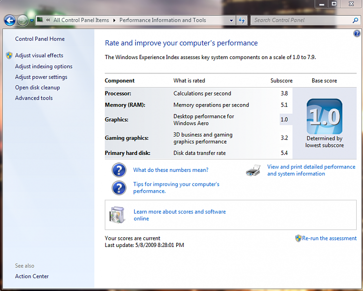Click 3D business and gaming graphics text
The height and width of the screenshot is (291, 363).
(203, 138)
